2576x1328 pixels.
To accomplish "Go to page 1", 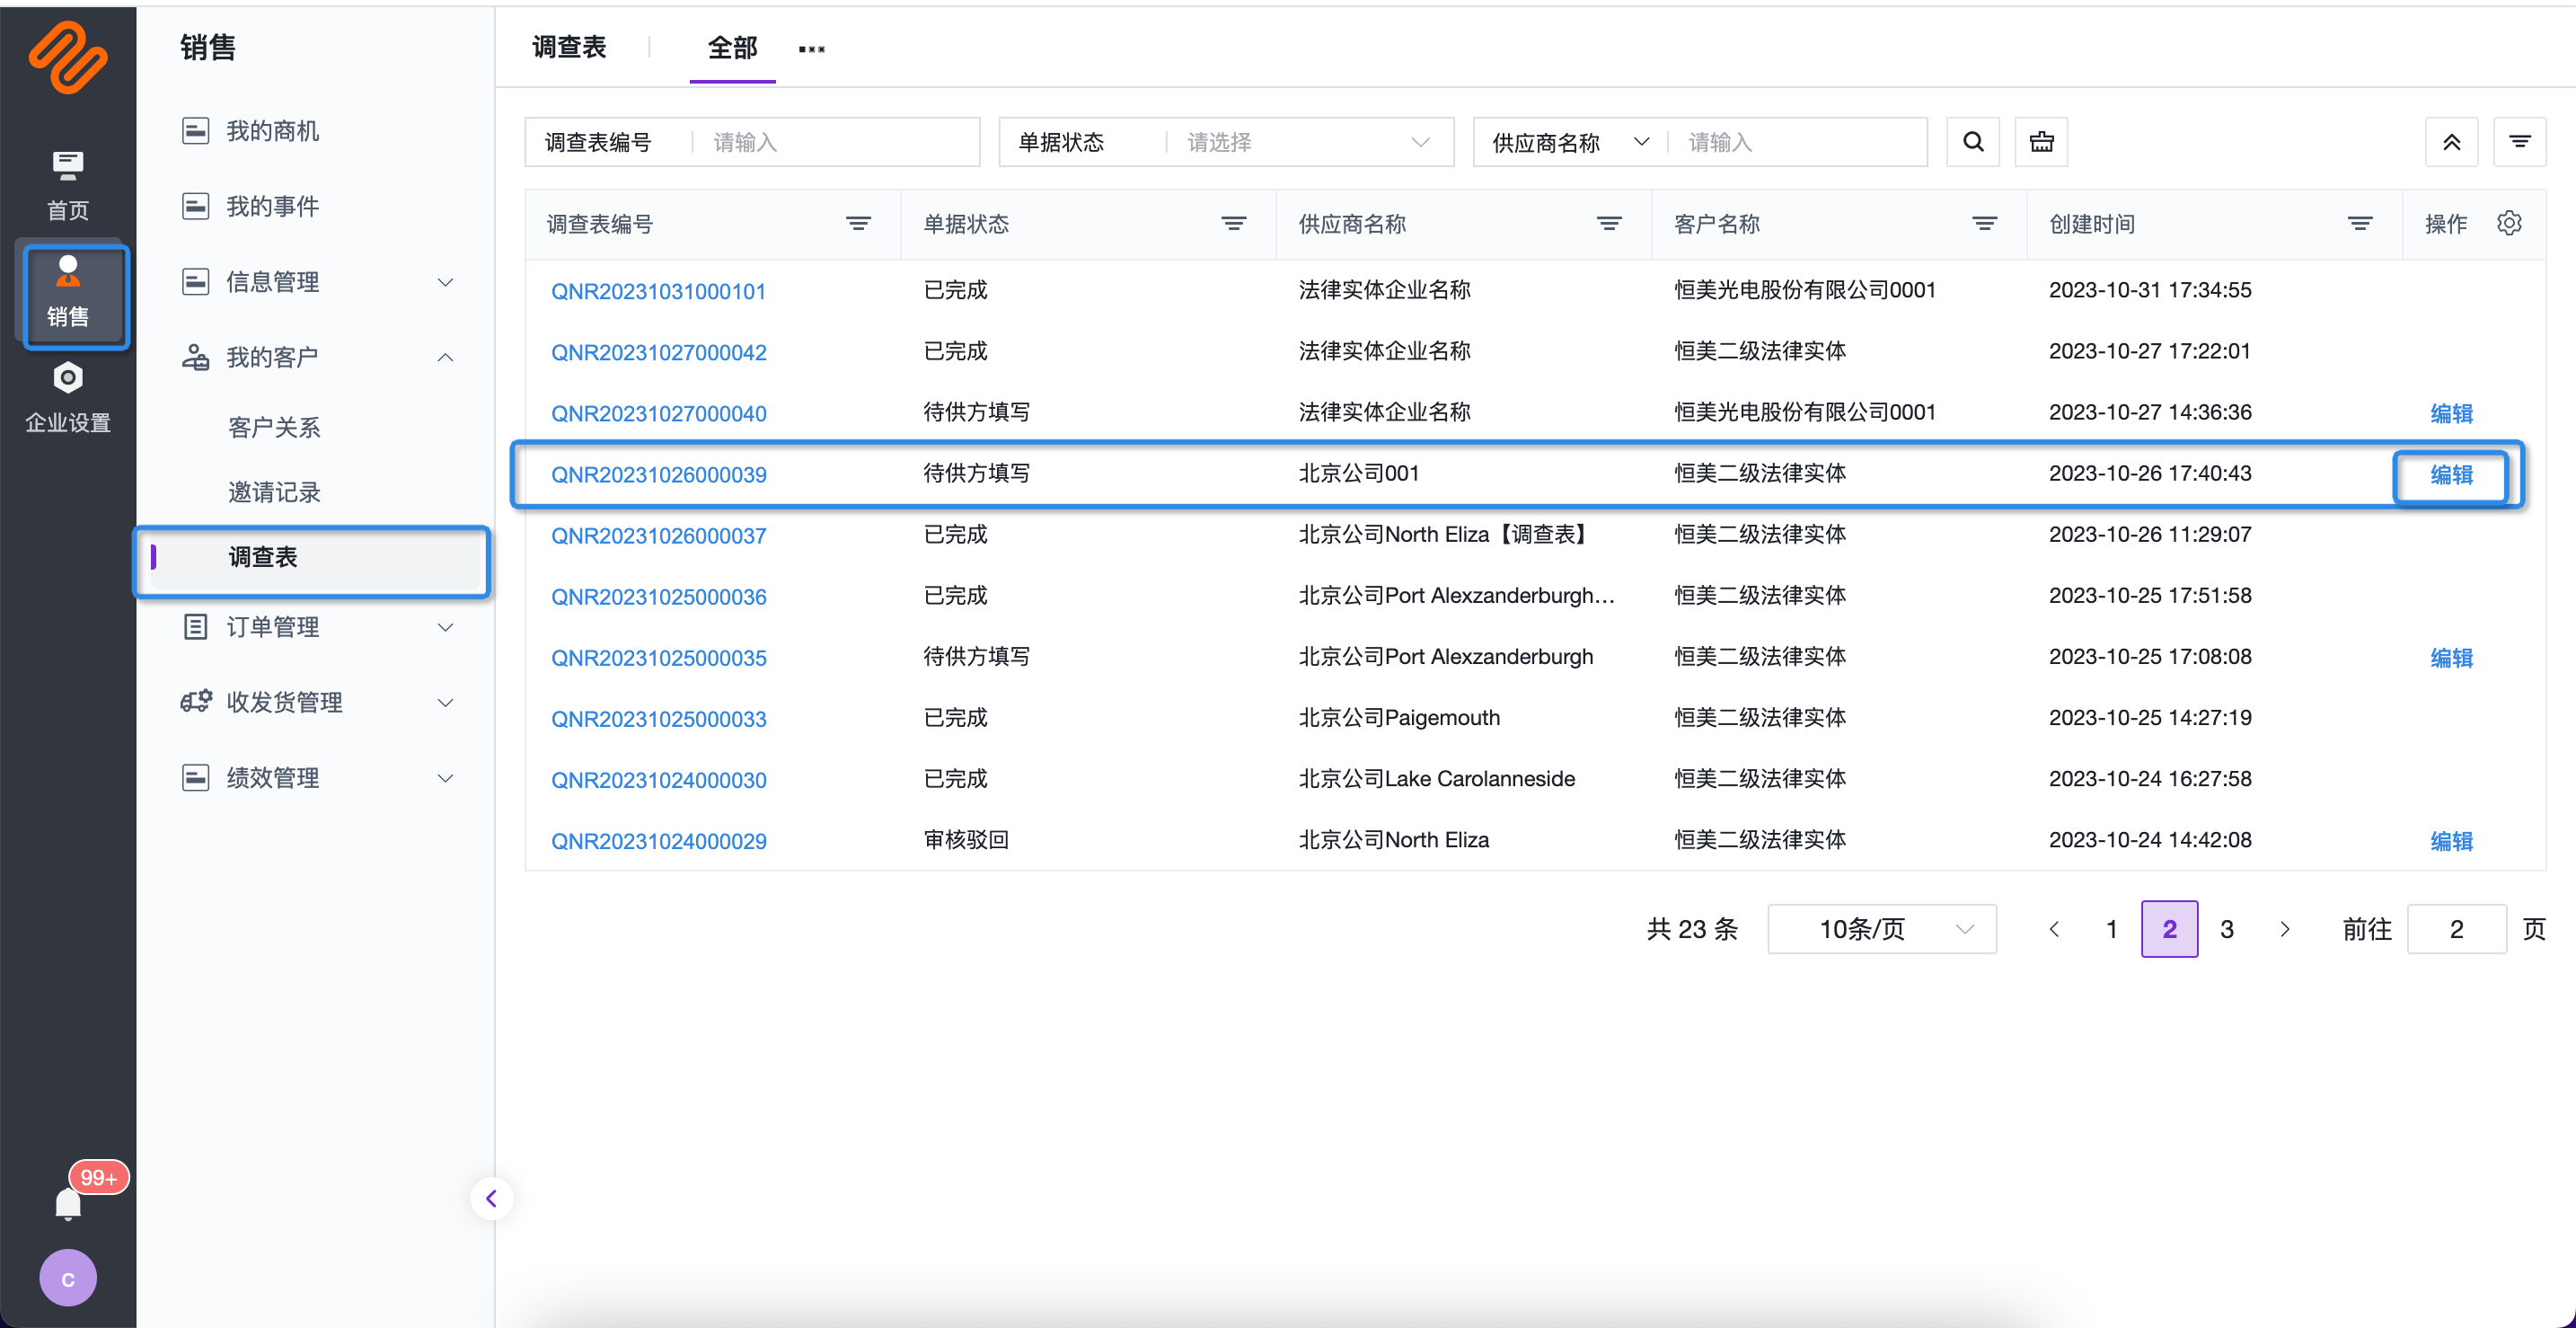I will pos(2111,929).
